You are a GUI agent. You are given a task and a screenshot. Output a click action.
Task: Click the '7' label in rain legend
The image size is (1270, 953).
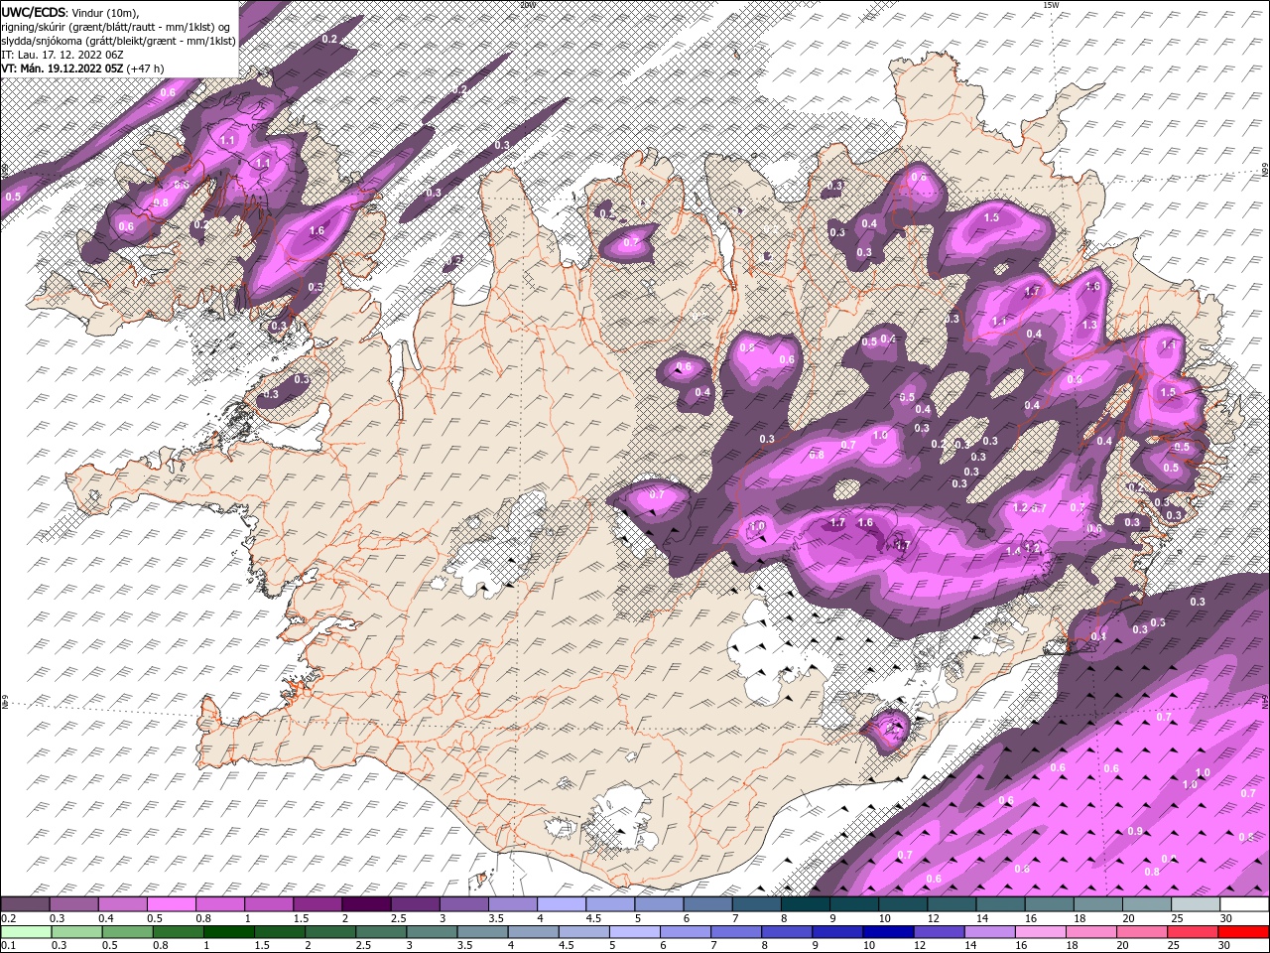pyautogui.click(x=714, y=945)
